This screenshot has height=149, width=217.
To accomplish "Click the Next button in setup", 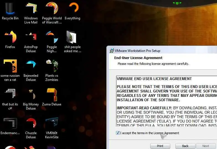I will point(205,146).
